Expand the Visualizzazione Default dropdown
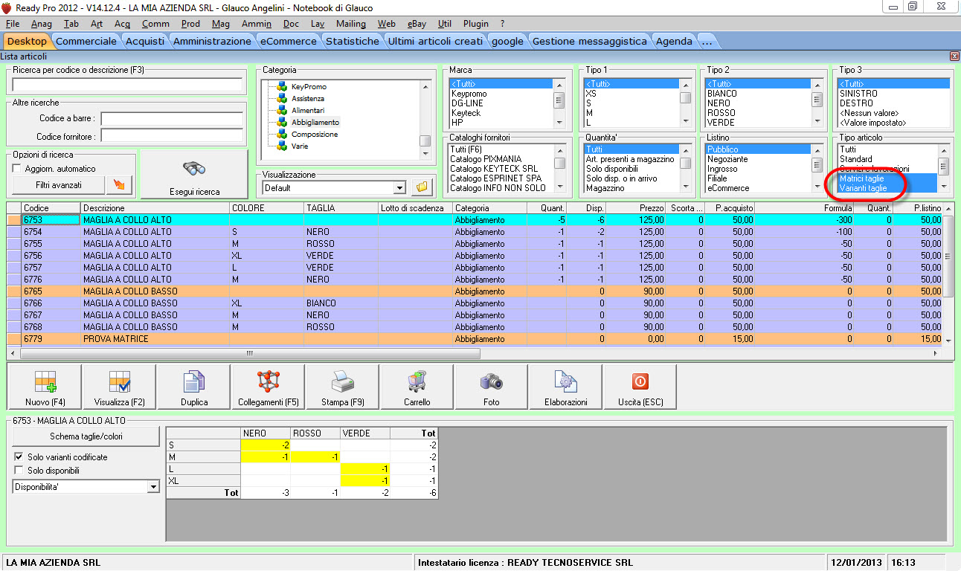Viewport: 961px width, 571px height. click(400, 188)
